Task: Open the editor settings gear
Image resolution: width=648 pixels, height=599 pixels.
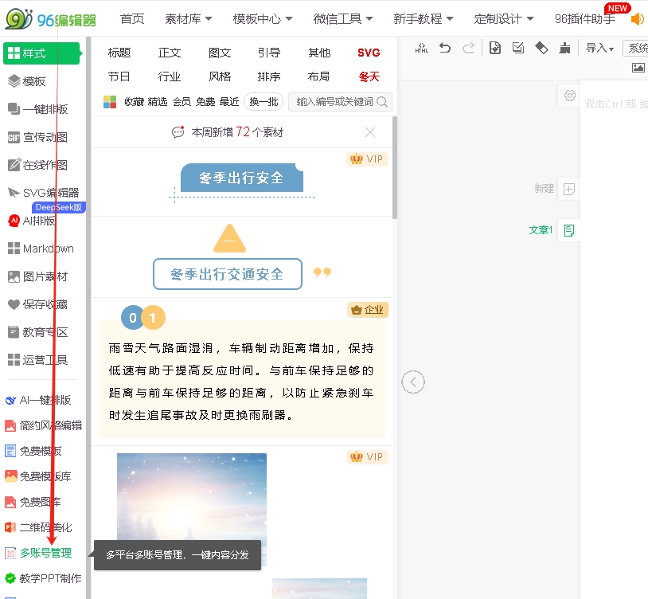Action: point(569,96)
